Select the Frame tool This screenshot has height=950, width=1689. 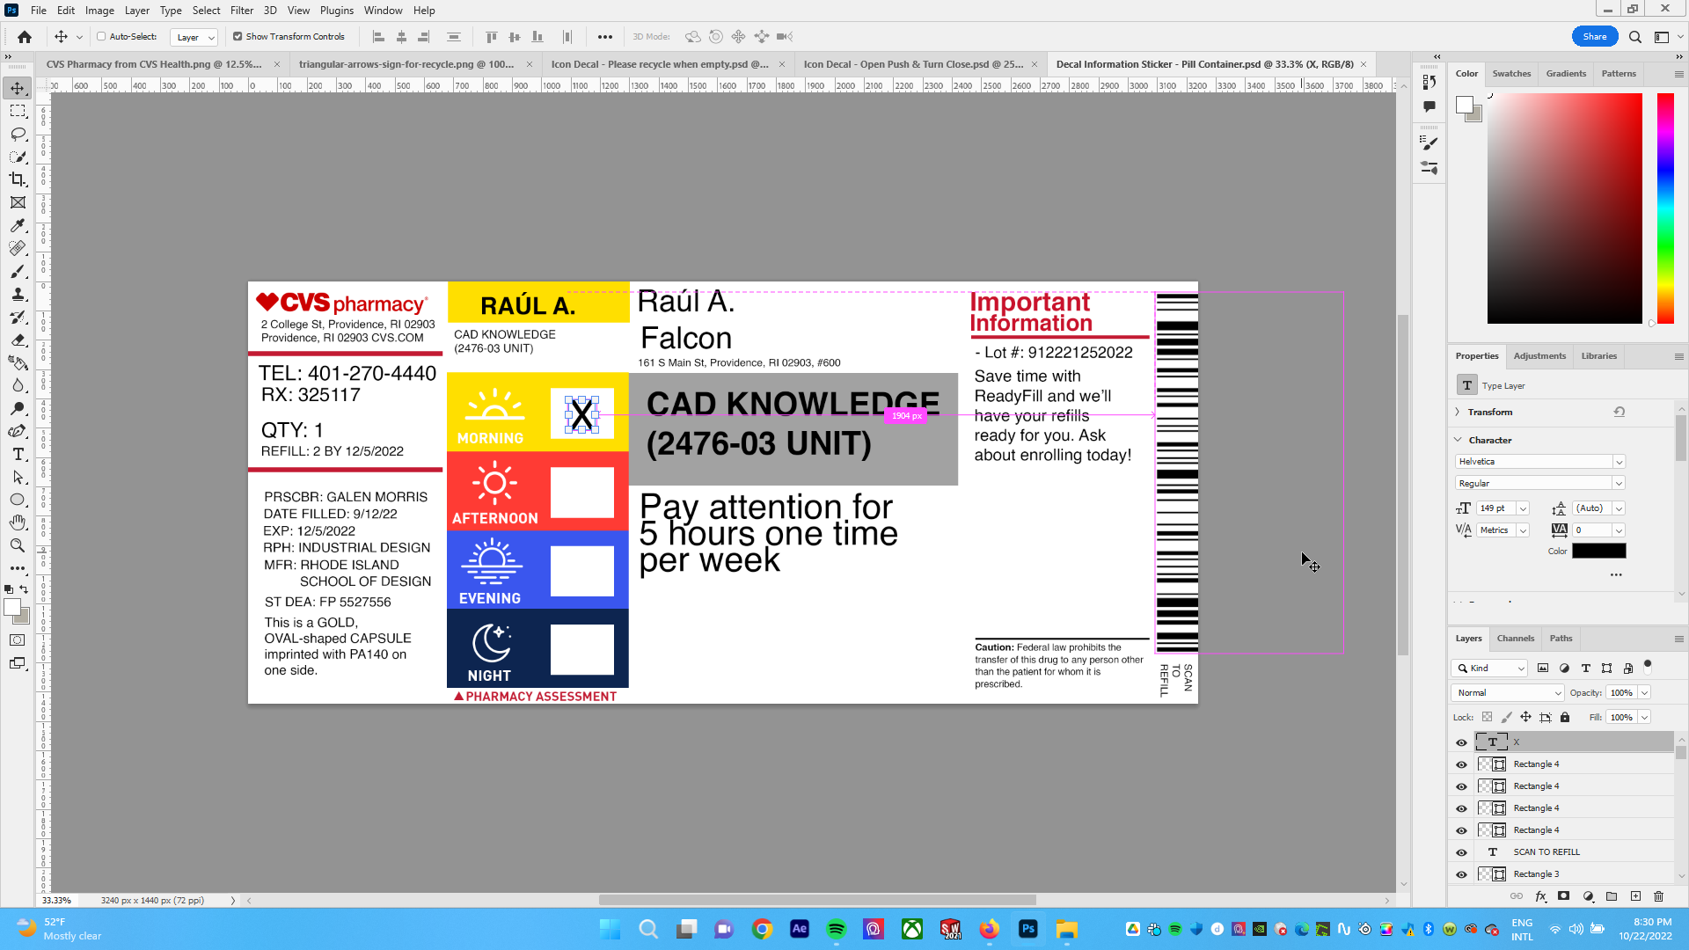point(18,202)
